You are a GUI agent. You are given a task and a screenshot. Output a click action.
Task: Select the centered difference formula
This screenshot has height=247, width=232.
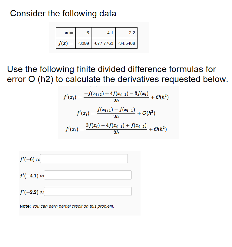pyautogui.click(x=117, y=113)
